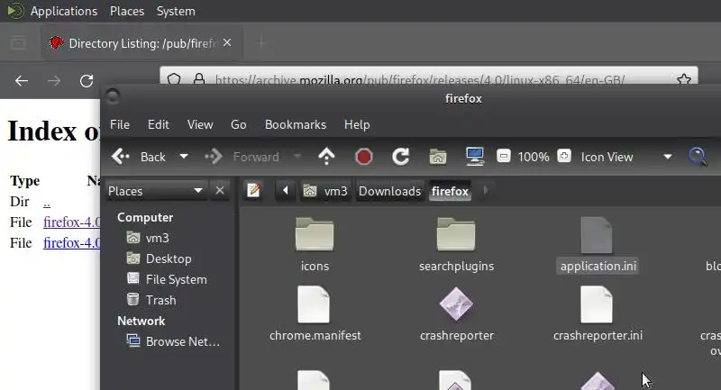
Task: Open the Go menu
Action: click(x=238, y=124)
